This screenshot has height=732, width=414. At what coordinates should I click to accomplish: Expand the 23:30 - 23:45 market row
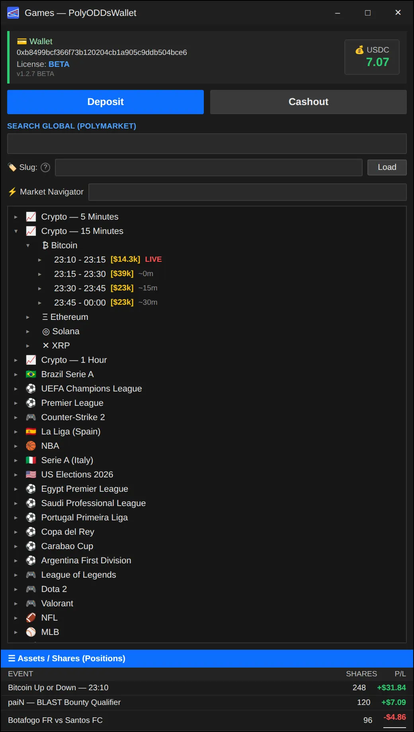coord(40,288)
